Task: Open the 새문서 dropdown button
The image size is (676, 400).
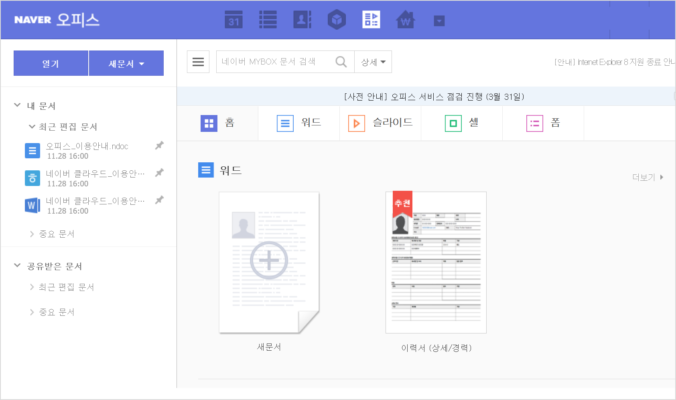Action: tap(126, 63)
